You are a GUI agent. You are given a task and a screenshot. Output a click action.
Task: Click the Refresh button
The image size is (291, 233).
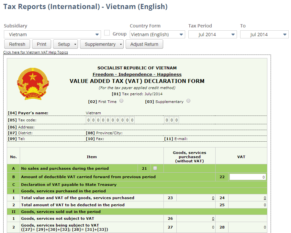[x=17, y=44]
